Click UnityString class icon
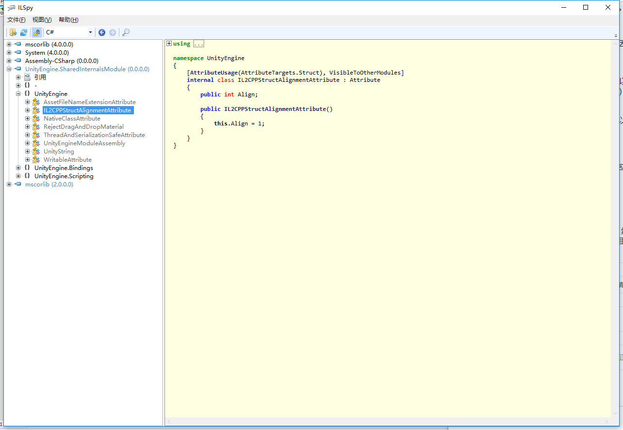623x430 pixels. click(36, 152)
